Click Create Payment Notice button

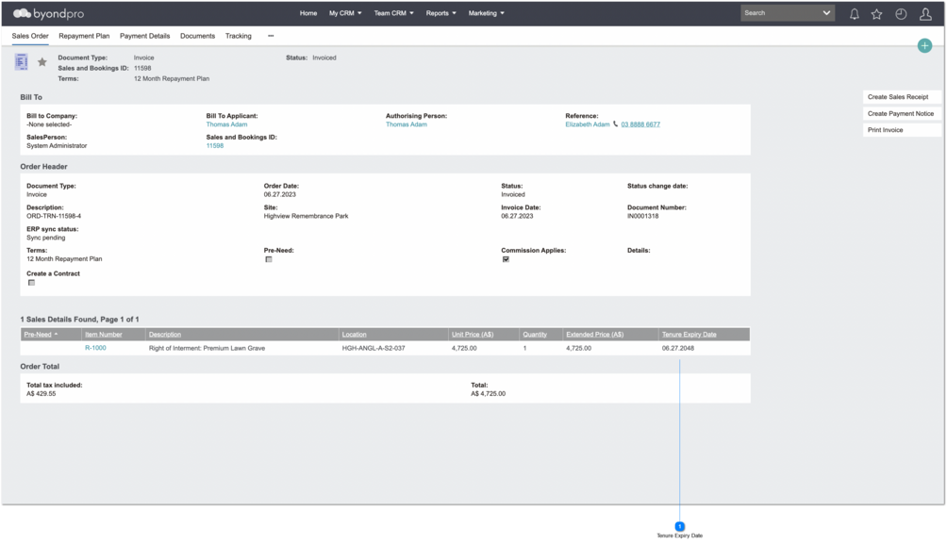click(x=902, y=113)
